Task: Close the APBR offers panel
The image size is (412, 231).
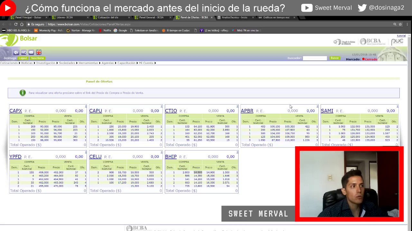Action: pyautogui.click(x=317, y=106)
